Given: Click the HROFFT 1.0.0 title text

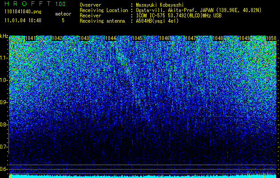Looking at the screenshot, I should pos(35,4).
